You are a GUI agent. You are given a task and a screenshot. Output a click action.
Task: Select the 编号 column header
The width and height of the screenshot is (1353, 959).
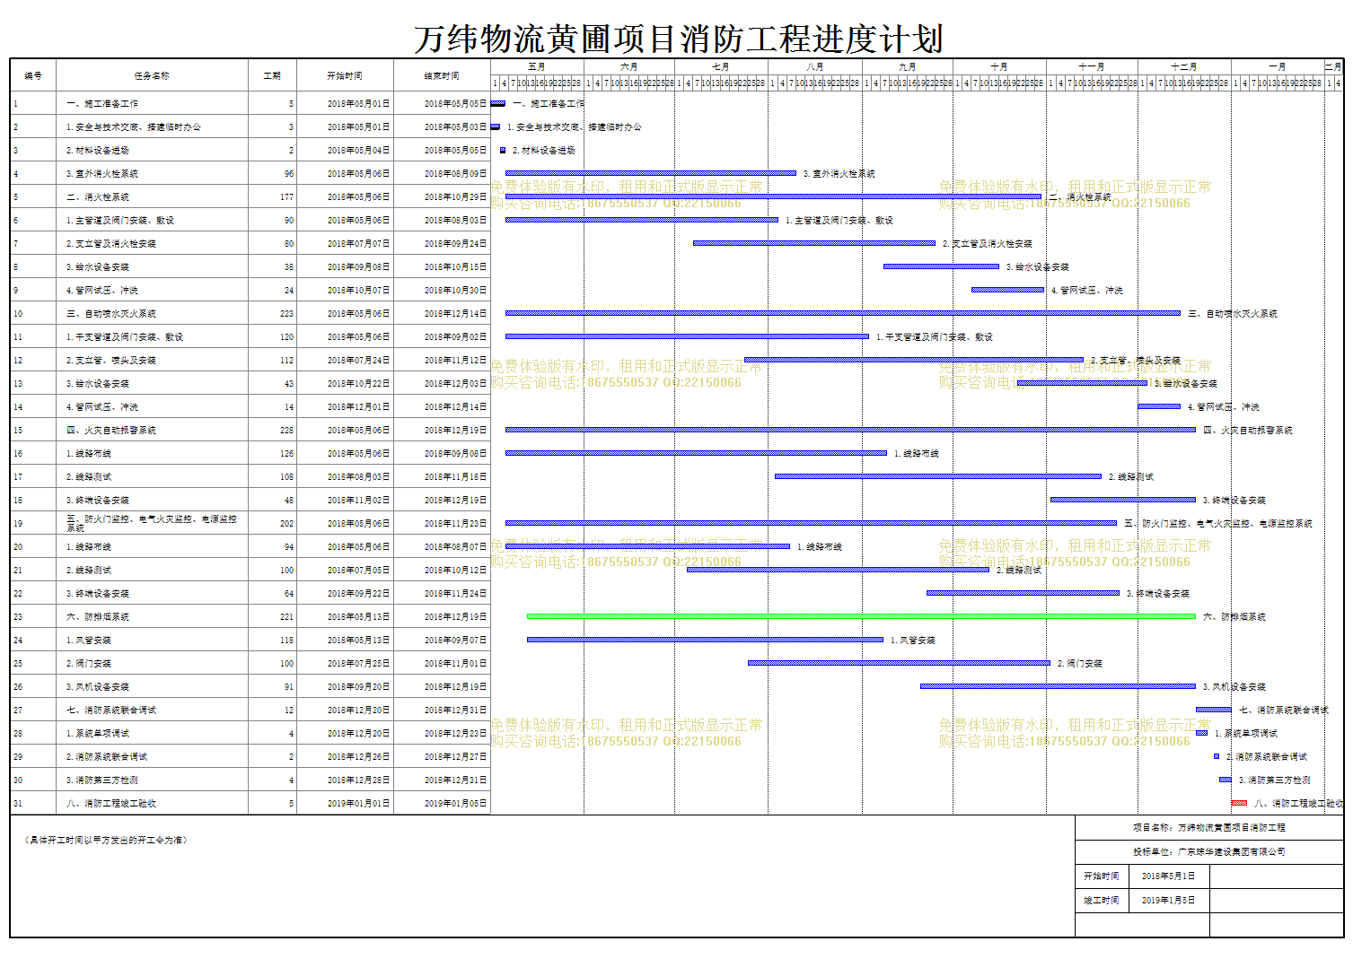click(x=33, y=76)
